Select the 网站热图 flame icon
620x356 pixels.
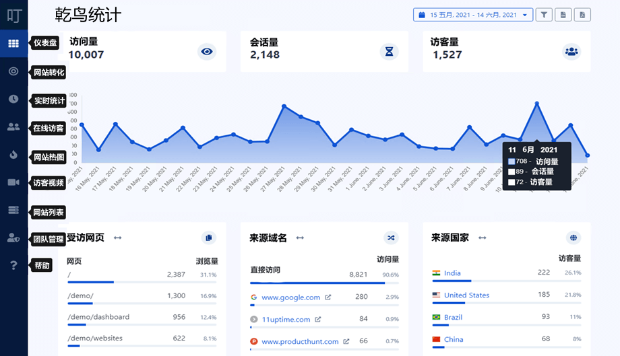click(13, 154)
